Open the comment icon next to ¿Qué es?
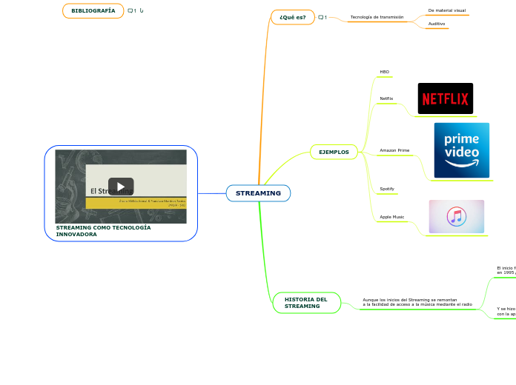516x385 pixels. coord(322,17)
